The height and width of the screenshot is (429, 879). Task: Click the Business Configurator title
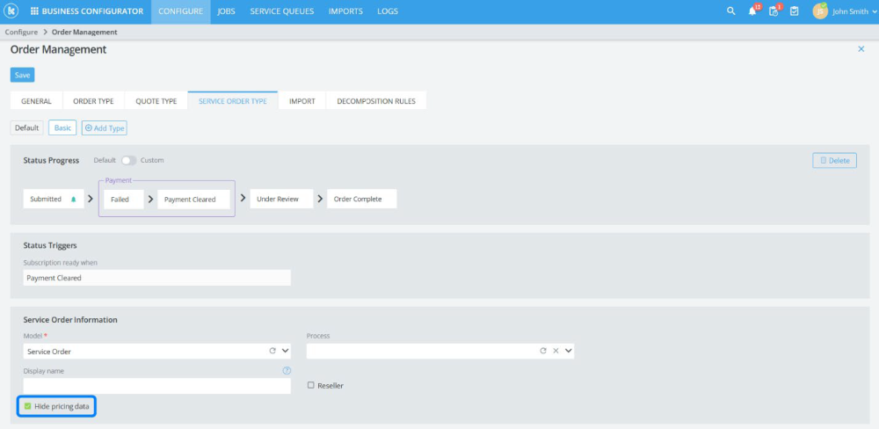[x=92, y=11]
